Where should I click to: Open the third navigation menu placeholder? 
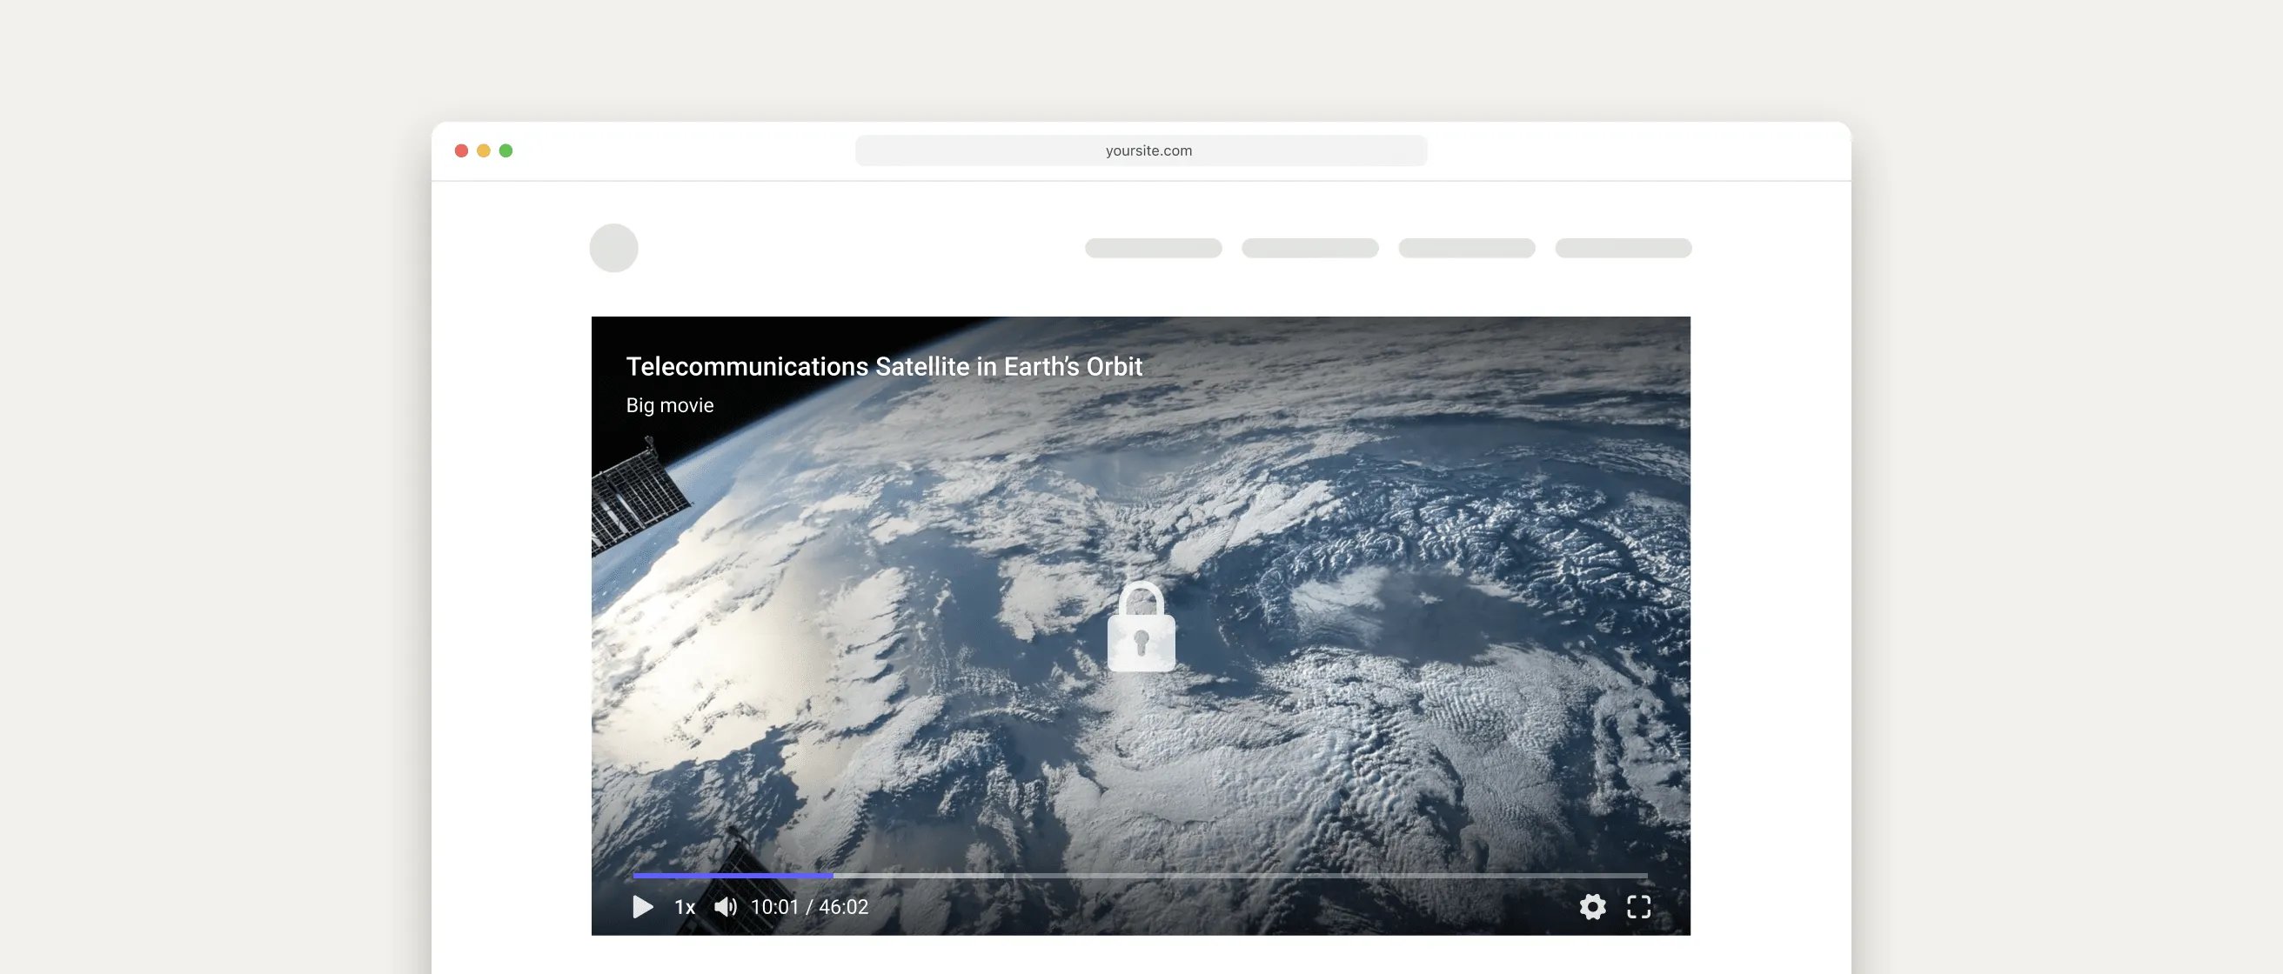[x=1466, y=248]
